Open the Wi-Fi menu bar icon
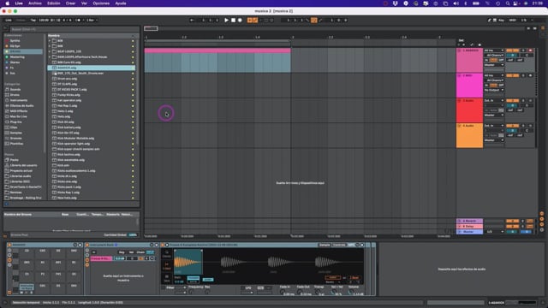The height and width of the screenshot is (308, 548). click(488, 3)
